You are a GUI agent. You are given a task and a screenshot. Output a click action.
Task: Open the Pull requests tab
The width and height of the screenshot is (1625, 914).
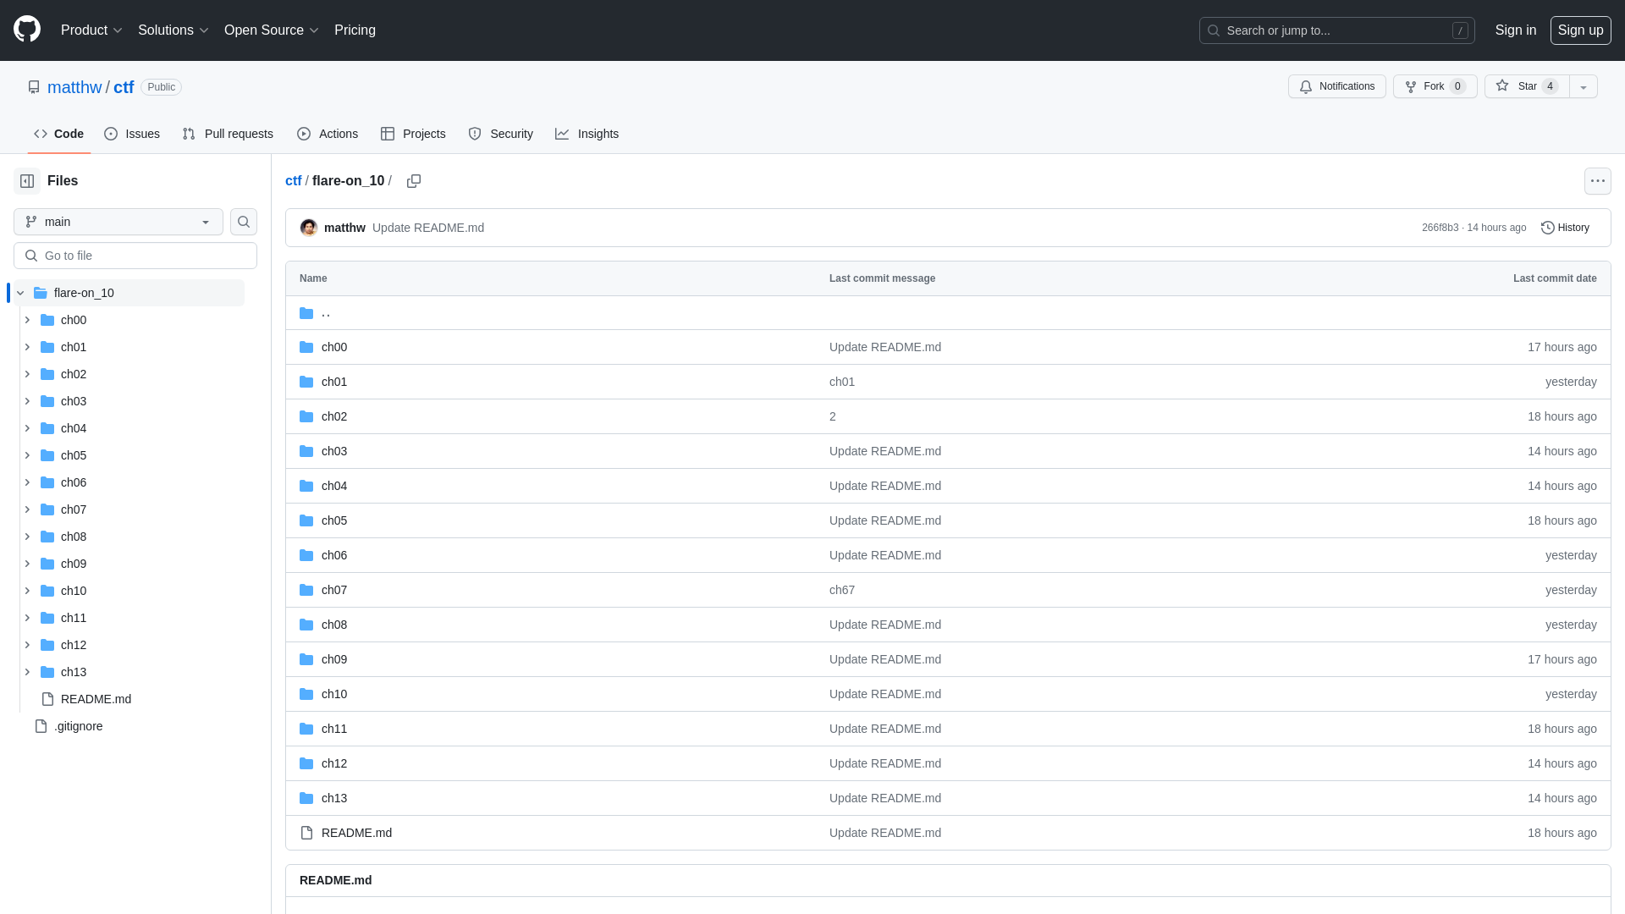click(228, 134)
